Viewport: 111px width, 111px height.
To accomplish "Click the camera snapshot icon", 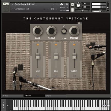I will (x=62, y=4).
